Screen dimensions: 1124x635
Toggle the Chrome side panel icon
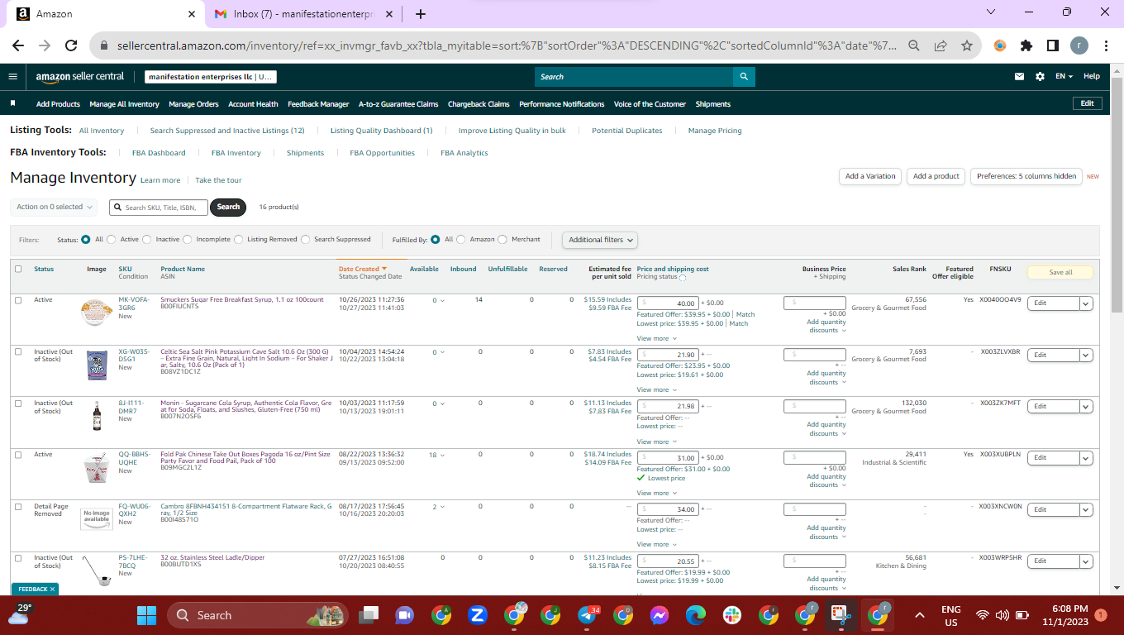(x=1053, y=46)
